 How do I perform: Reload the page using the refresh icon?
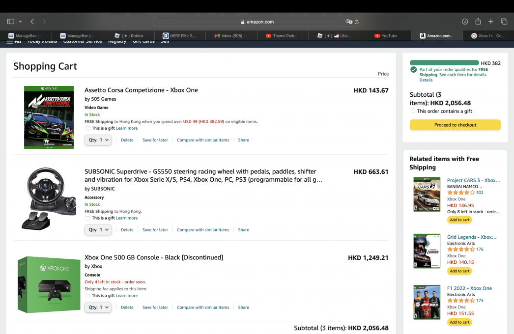(357, 22)
